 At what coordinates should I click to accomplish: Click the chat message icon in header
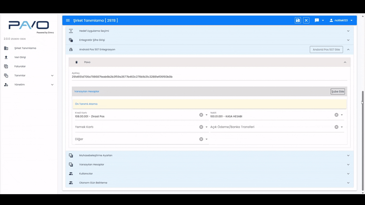pyautogui.click(x=317, y=21)
